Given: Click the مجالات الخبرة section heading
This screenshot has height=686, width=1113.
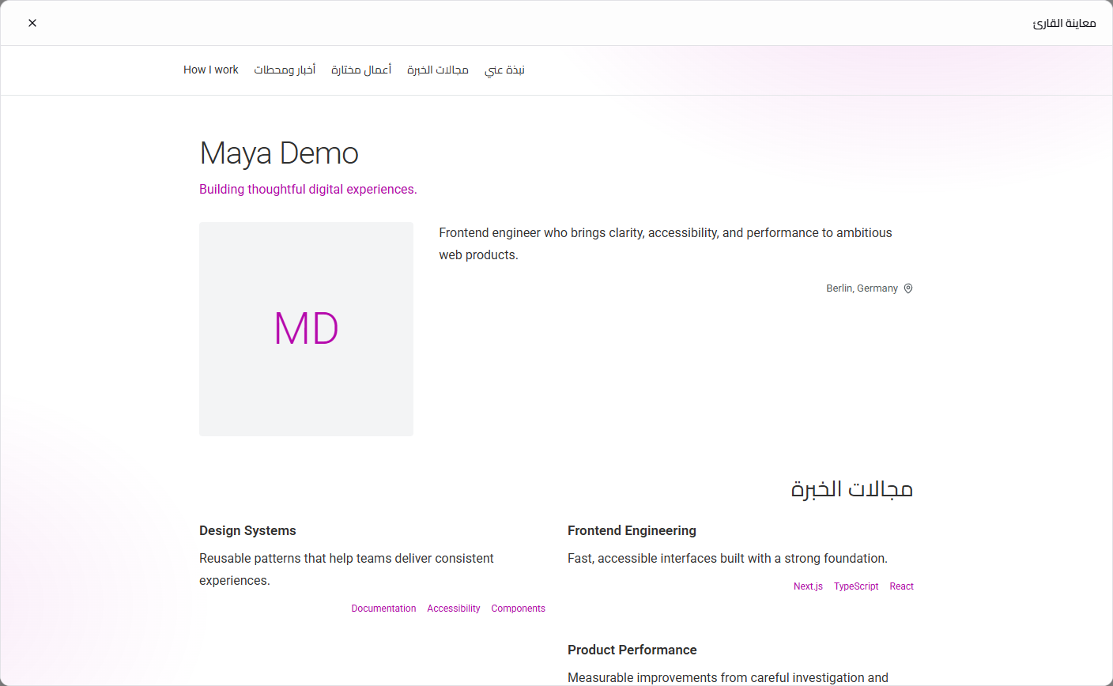Looking at the screenshot, I should [x=852, y=489].
